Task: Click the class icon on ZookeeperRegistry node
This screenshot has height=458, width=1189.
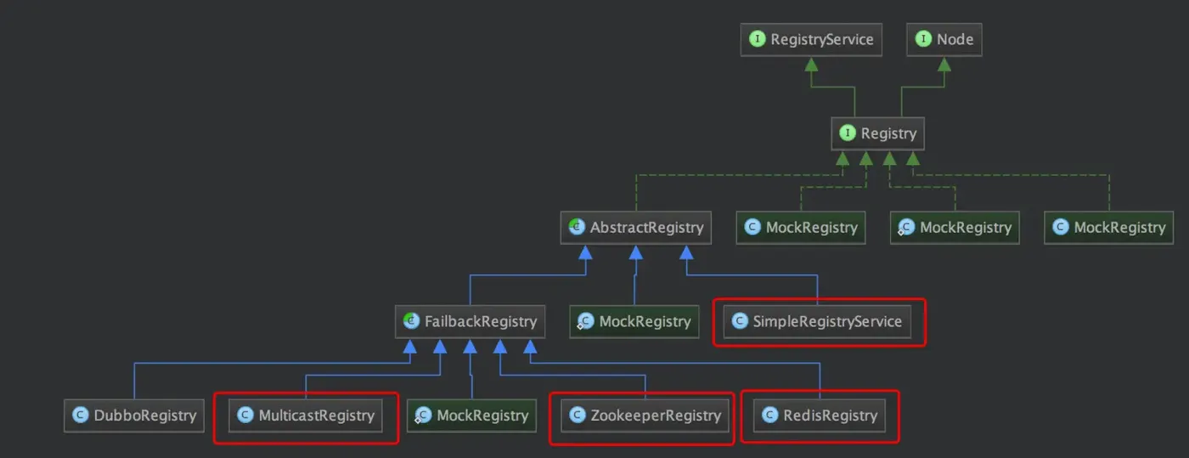Action: [x=578, y=416]
